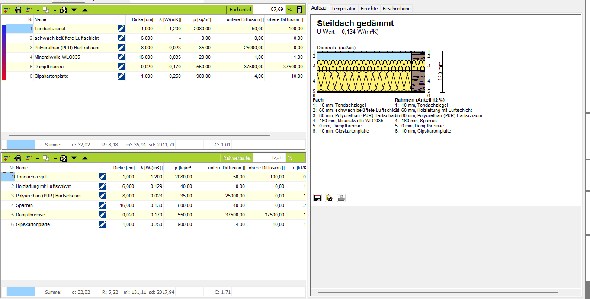The image size is (590, 299).
Task: Show the Beschreibung tab
Action: pos(397,9)
